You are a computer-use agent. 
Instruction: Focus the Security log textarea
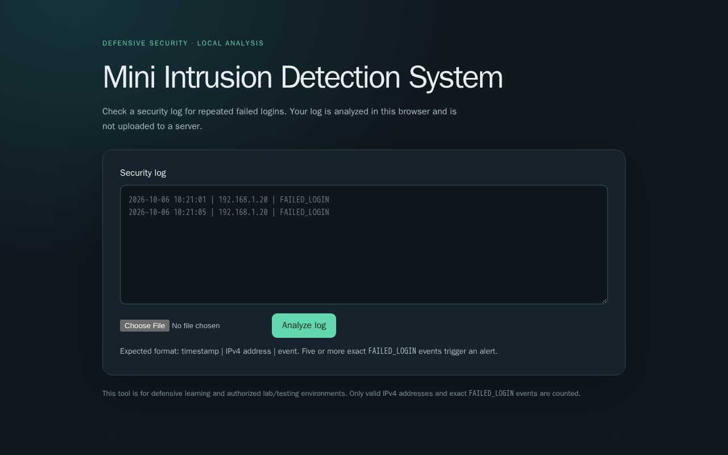pos(364,245)
